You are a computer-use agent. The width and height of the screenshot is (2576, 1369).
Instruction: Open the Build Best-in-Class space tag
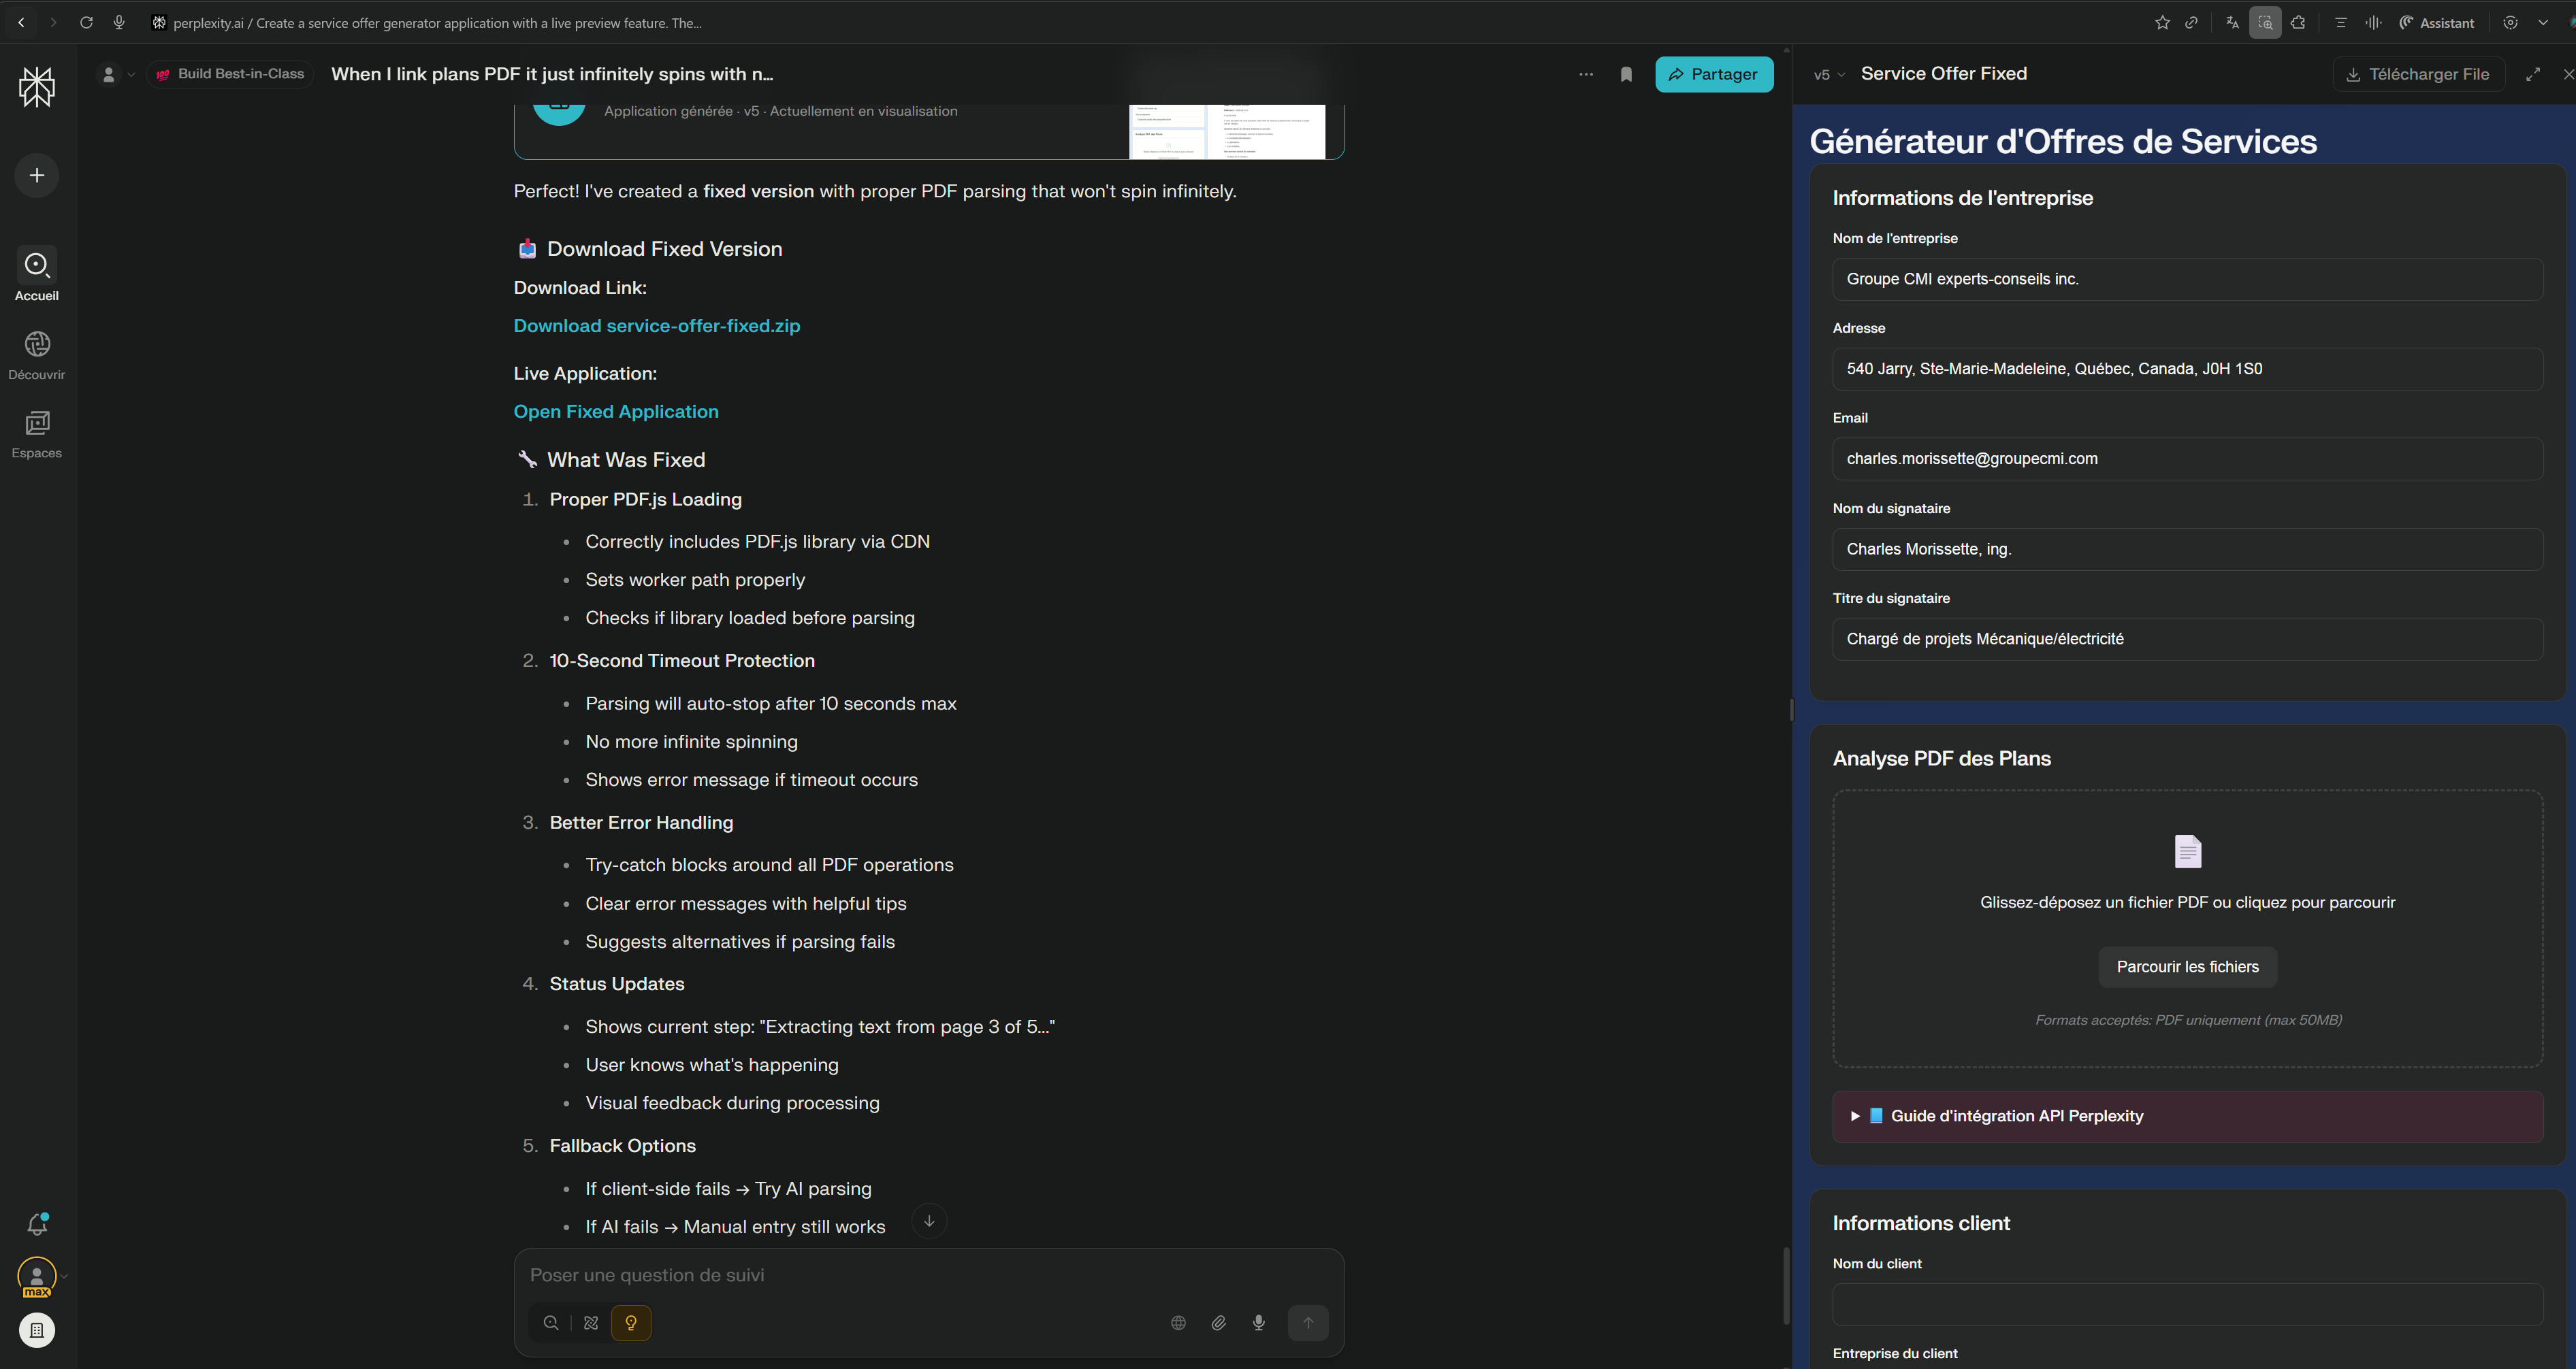point(231,74)
